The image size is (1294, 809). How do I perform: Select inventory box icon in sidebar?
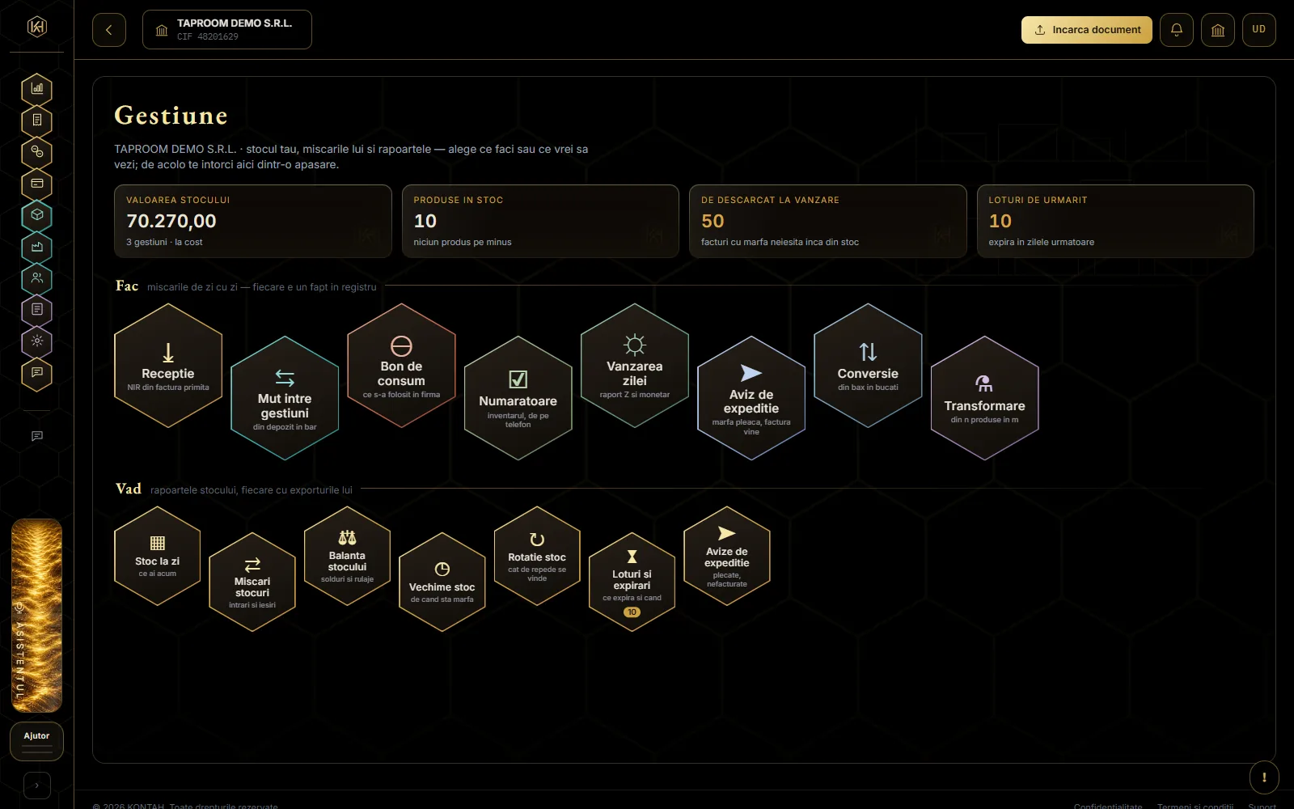coord(37,215)
